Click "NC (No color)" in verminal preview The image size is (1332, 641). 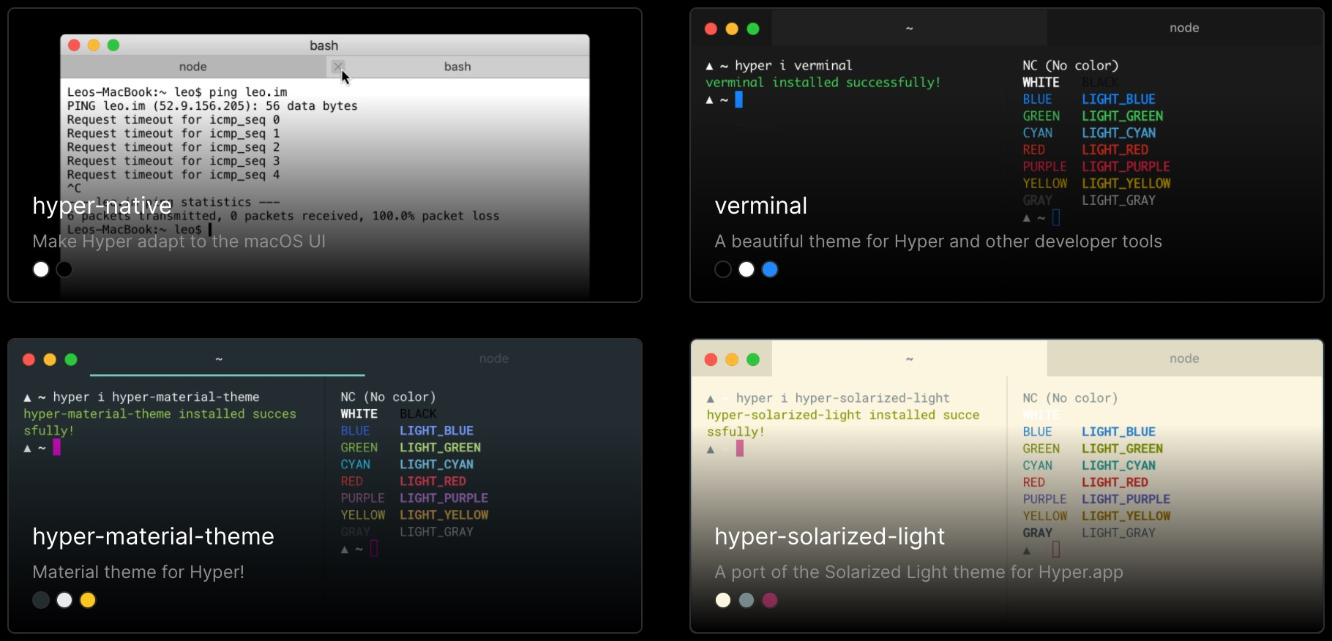click(1071, 66)
